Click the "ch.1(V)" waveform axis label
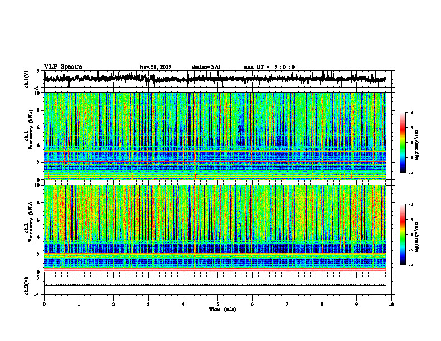441x341 pixels. (27, 79)
